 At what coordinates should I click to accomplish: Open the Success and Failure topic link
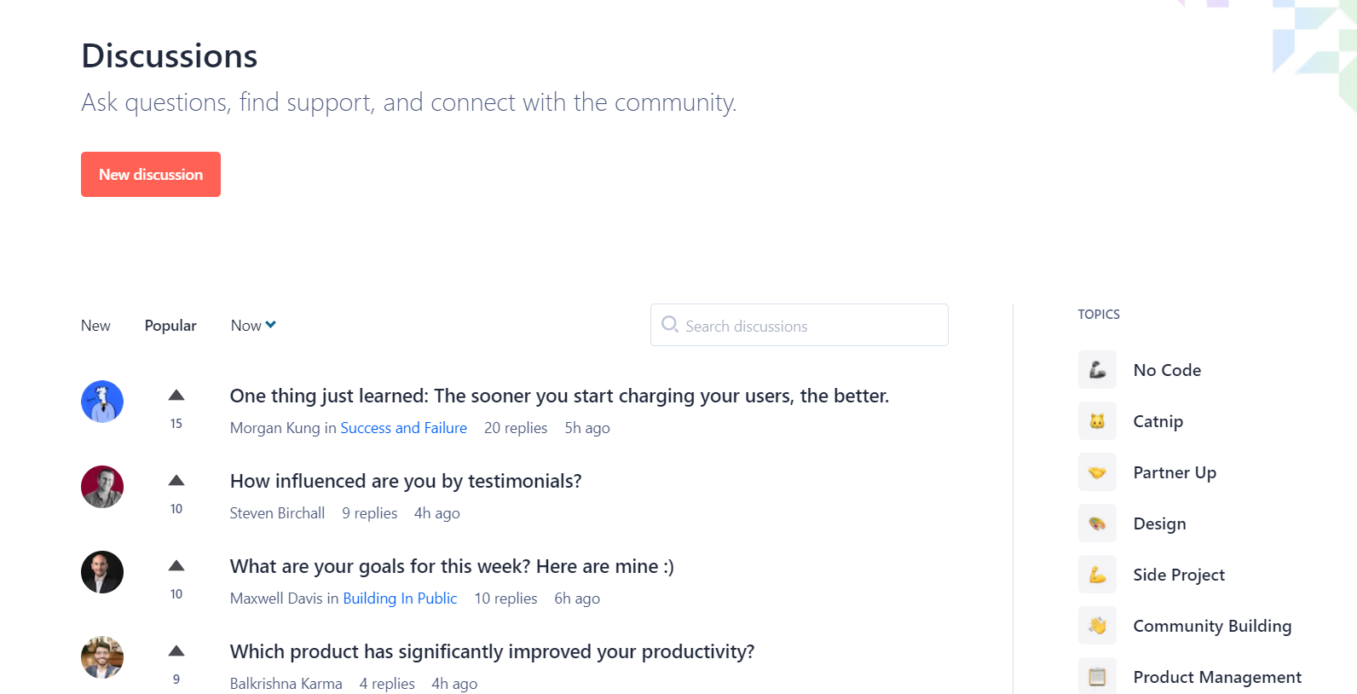tap(403, 428)
